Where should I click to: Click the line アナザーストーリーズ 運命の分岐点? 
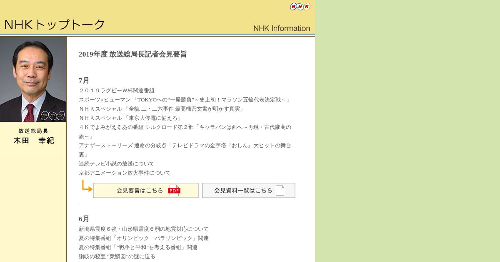[185, 150]
